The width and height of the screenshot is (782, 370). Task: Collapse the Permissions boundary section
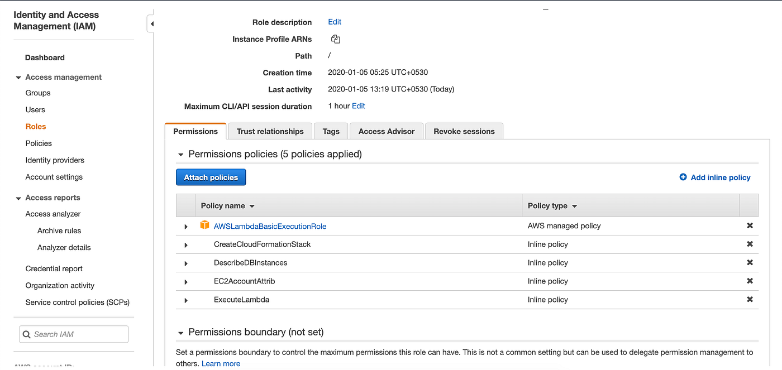[x=180, y=331]
